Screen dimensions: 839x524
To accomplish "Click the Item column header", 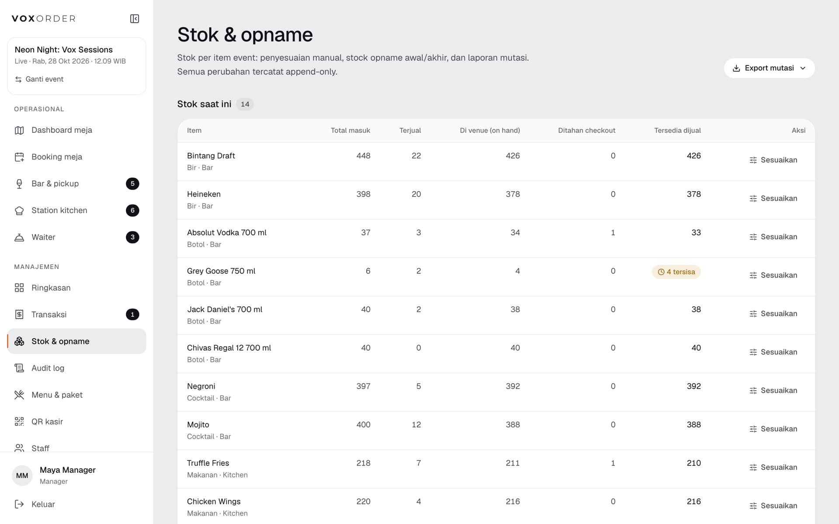I will click(194, 131).
